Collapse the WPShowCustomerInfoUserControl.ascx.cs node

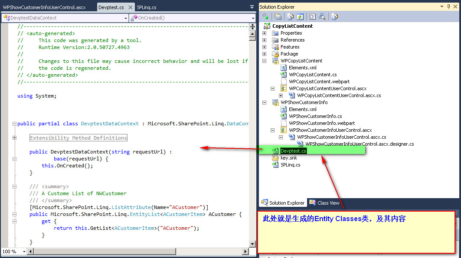[x=281, y=137]
